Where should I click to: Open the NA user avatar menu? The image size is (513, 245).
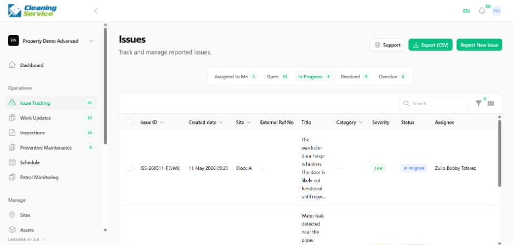[x=497, y=11]
